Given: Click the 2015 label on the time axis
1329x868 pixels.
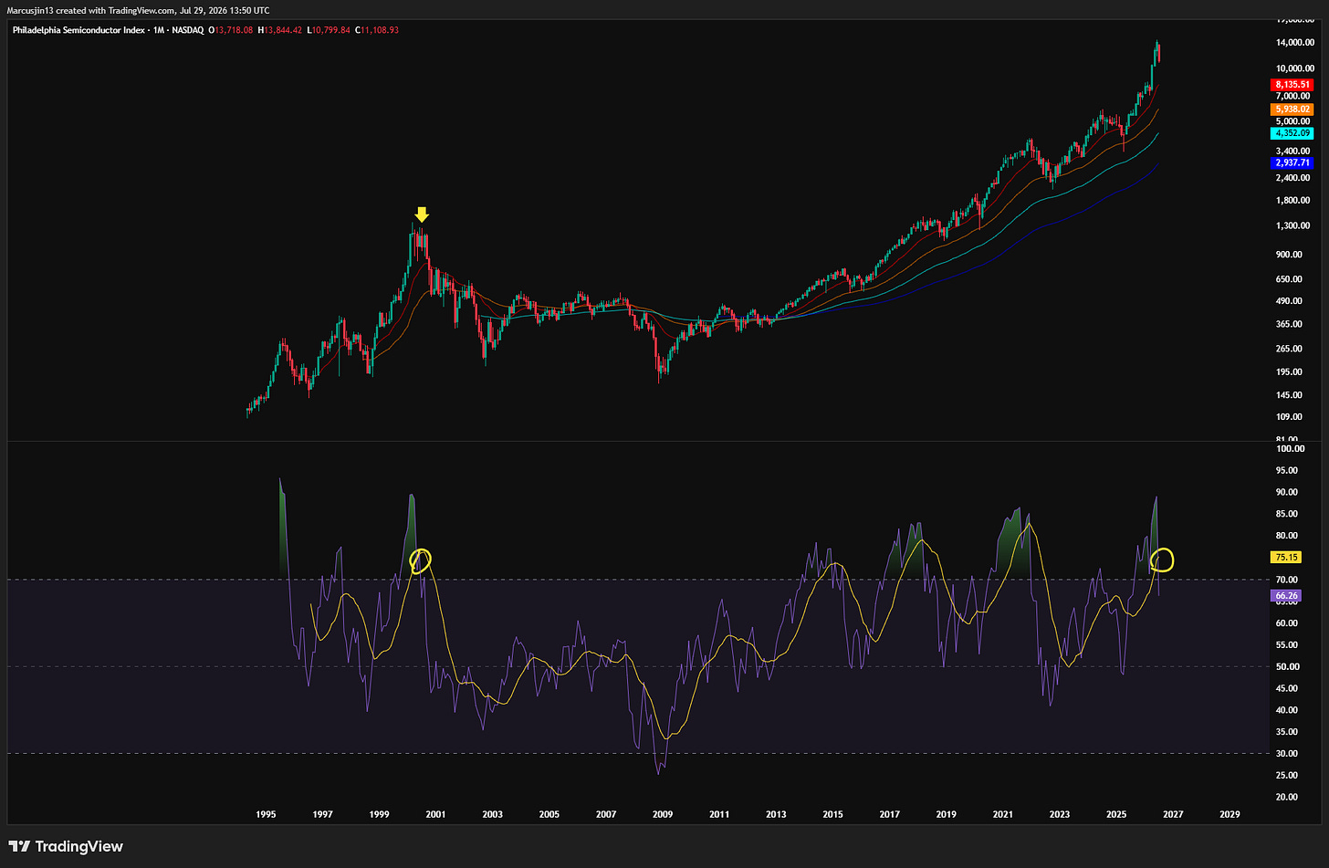Looking at the screenshot, I should click(832, 814).
